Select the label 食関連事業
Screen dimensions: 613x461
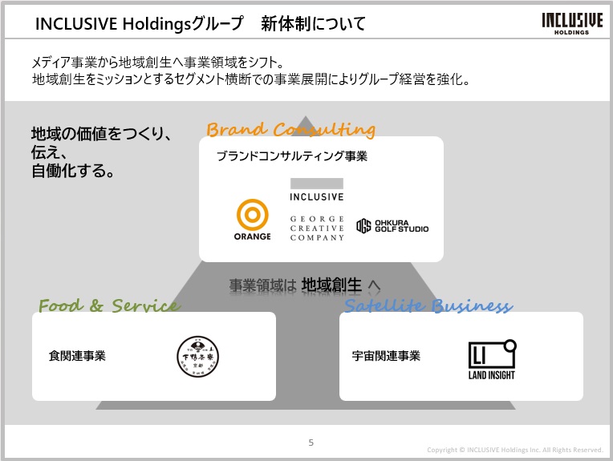[77, 356]
